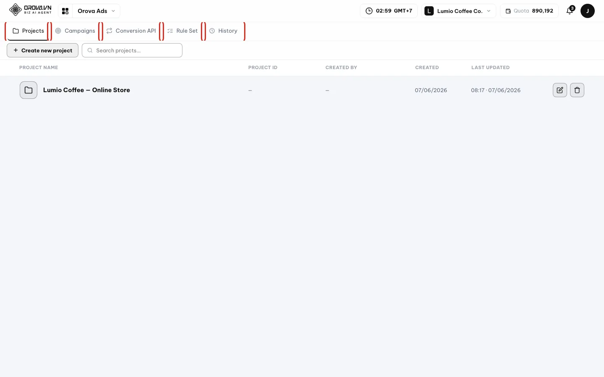The height and width of the screenshot is (377, 604).
Task: Open the Lumio Coffee Co. workspace switcher
Action: (x=458, y=11)
